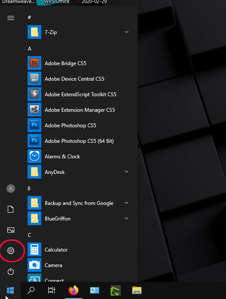
Task: Click the 7-Zip folder icon
Action: 34,32
